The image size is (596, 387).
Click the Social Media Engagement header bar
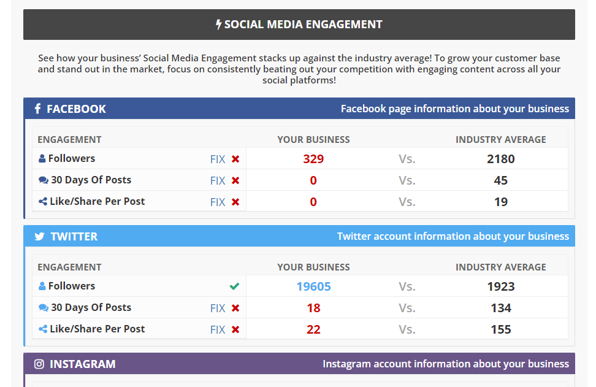pyautogui.click(x=299, y=25)
